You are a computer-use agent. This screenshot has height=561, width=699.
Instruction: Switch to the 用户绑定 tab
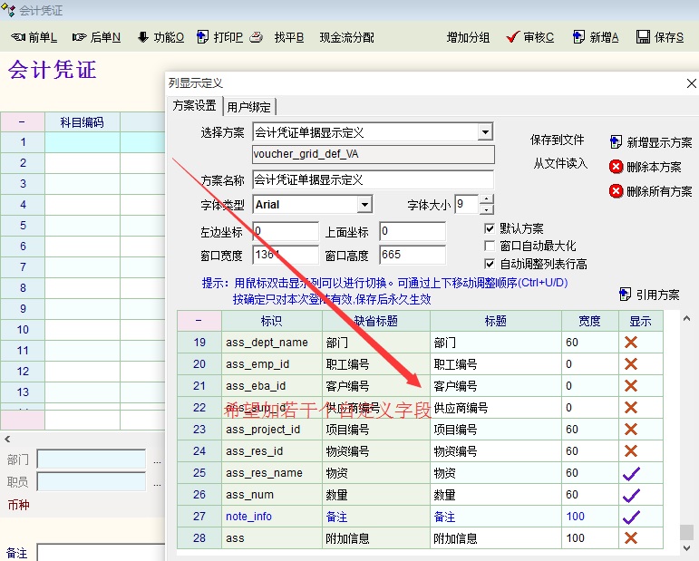click(x=248, y=106)
